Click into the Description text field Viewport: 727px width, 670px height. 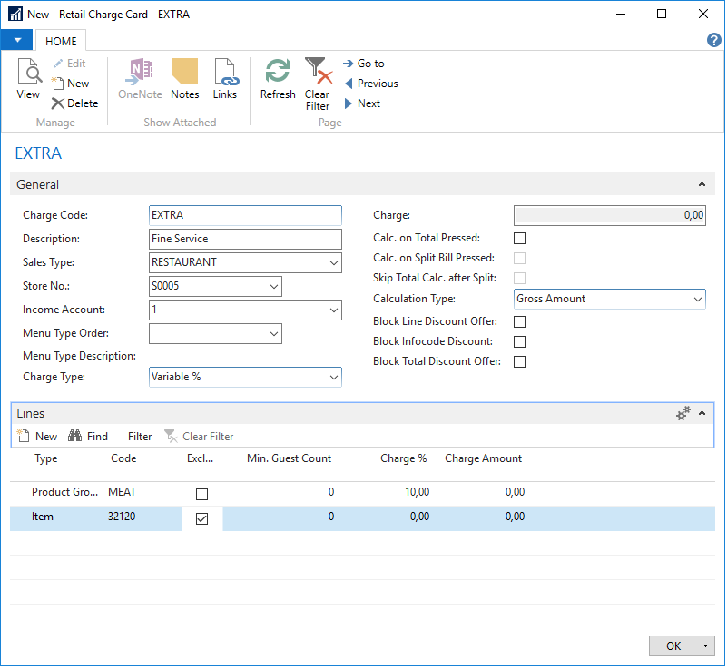point(245,239)
